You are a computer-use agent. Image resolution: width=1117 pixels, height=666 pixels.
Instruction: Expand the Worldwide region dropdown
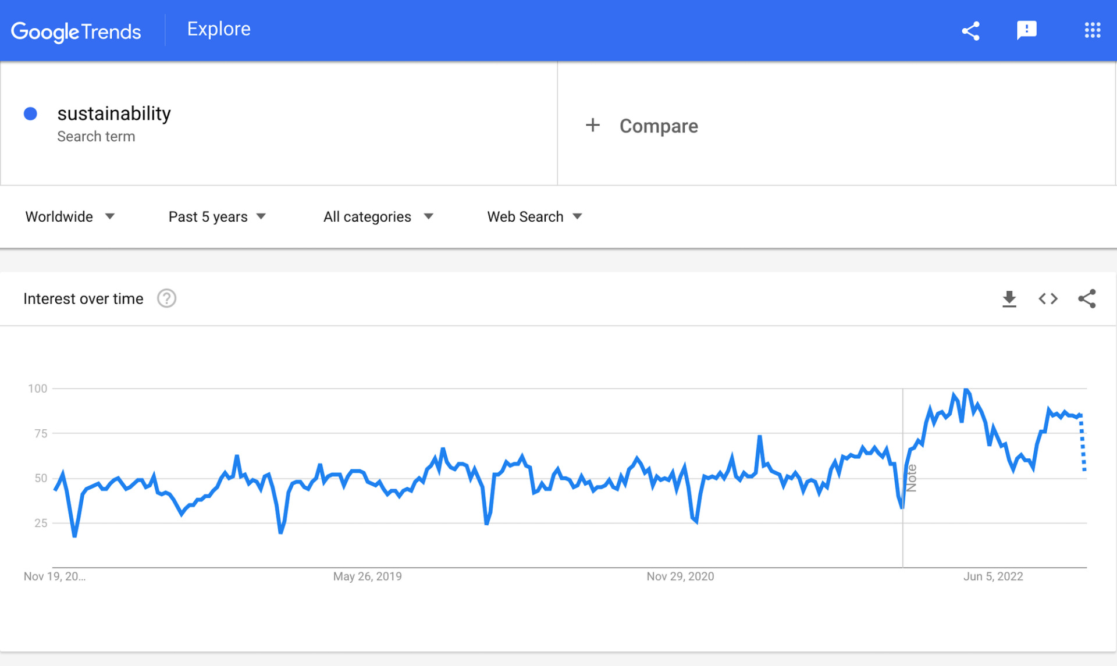tap(70, 217)
